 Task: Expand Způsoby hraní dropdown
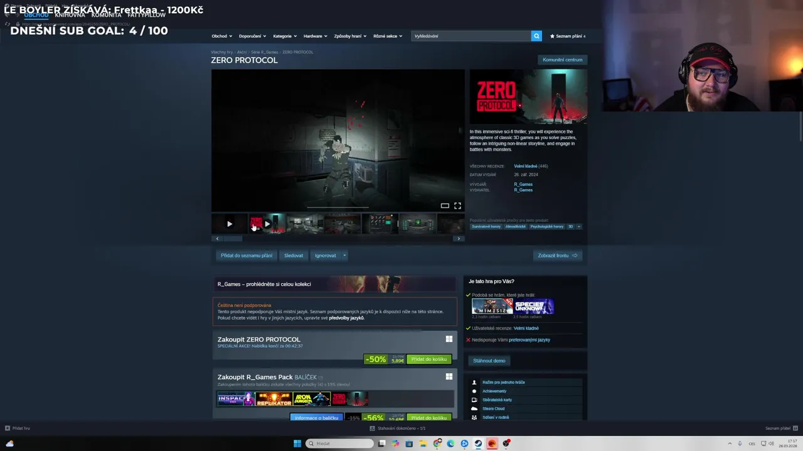tap(350, 36)
